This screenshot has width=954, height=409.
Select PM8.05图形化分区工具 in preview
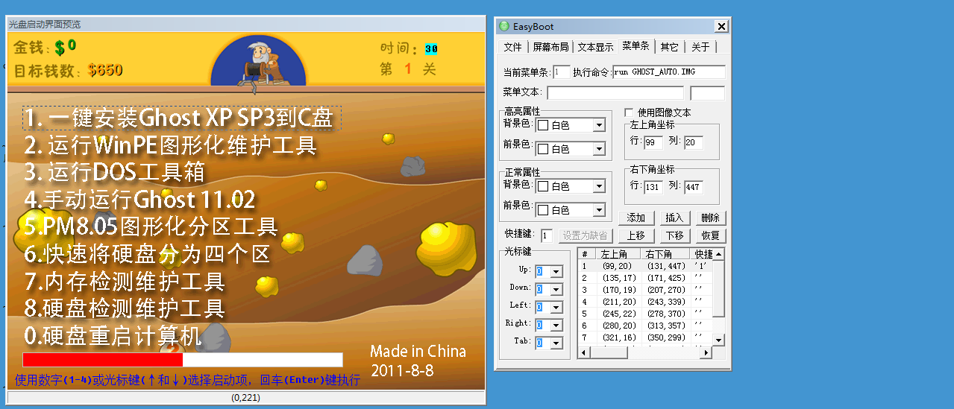[151, 226]
